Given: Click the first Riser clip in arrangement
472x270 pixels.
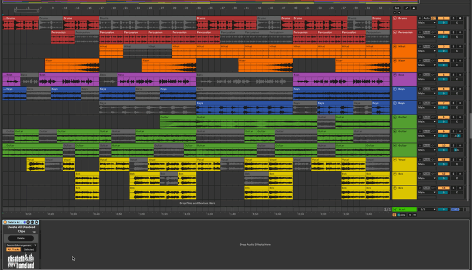Looking at the screenshot, I should coord(72,66).
